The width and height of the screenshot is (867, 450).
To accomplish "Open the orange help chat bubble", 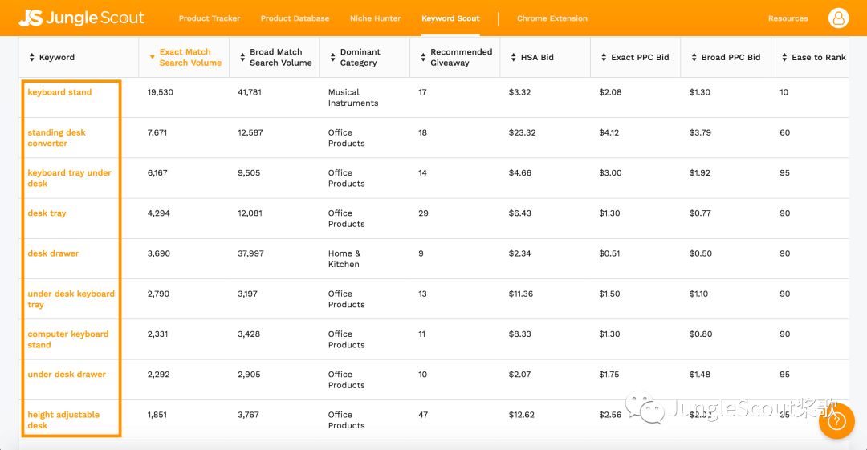I will (836, 420).
